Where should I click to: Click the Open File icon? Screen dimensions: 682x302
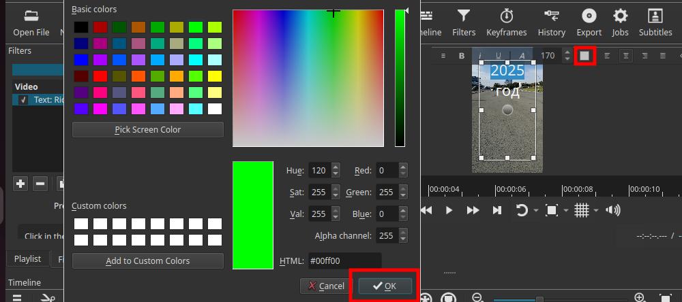pos(31,22)
